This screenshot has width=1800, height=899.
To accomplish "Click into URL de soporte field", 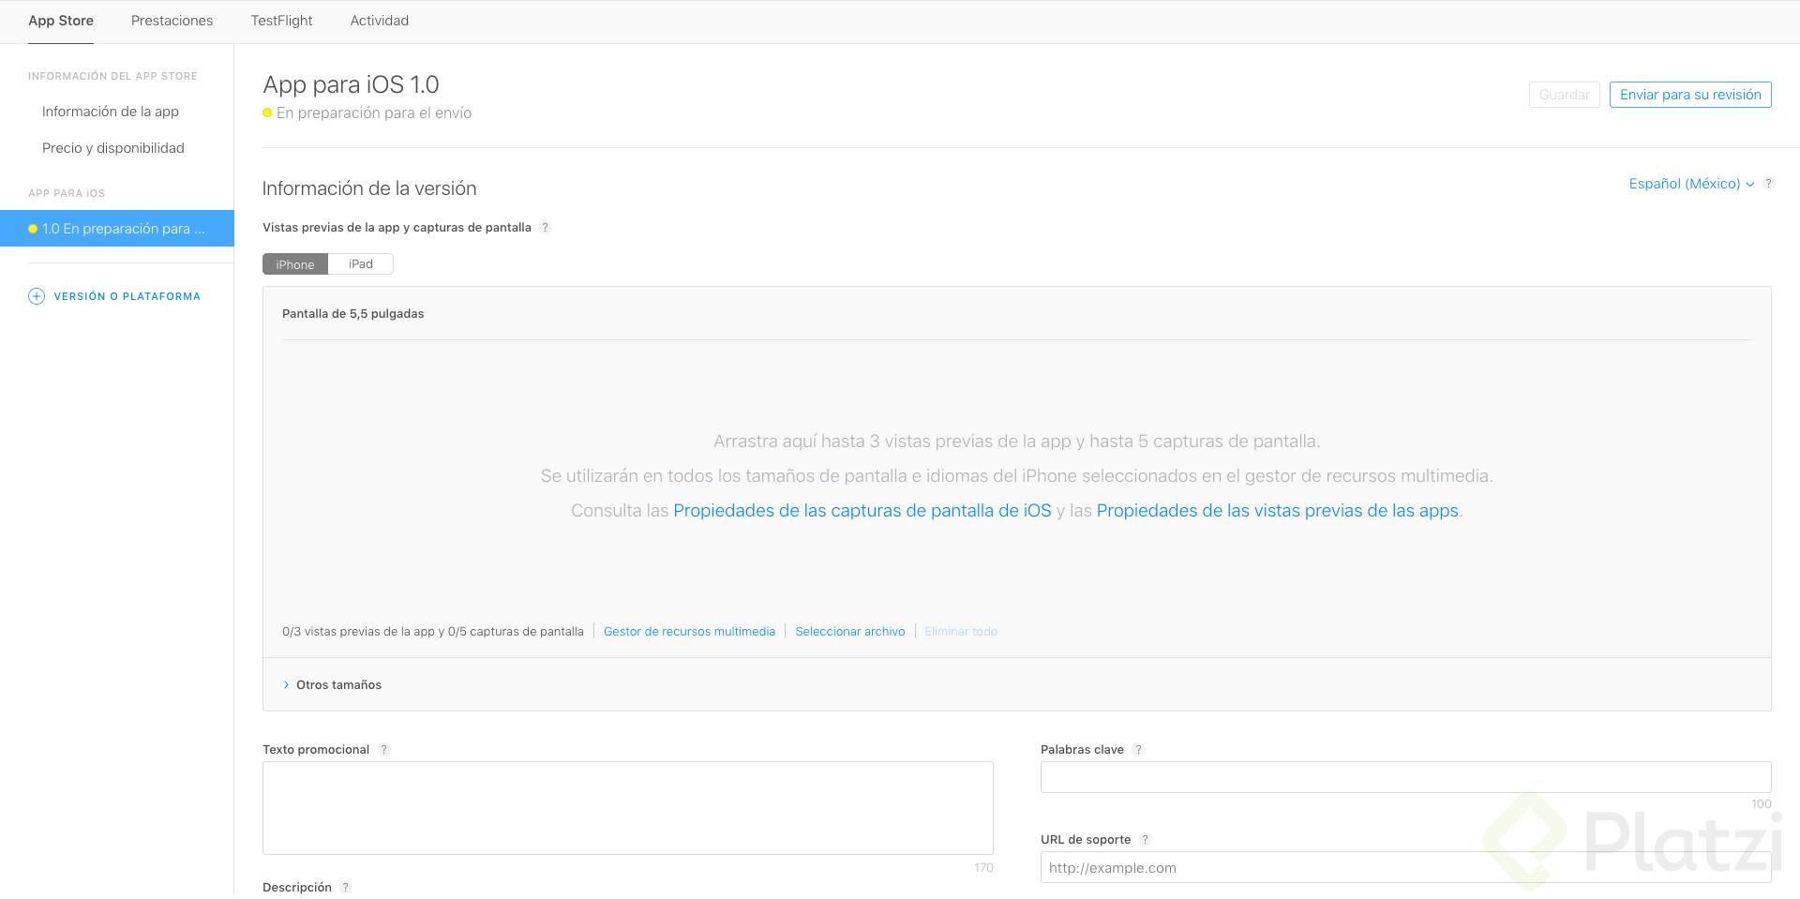I will [x=1405, y=868].
